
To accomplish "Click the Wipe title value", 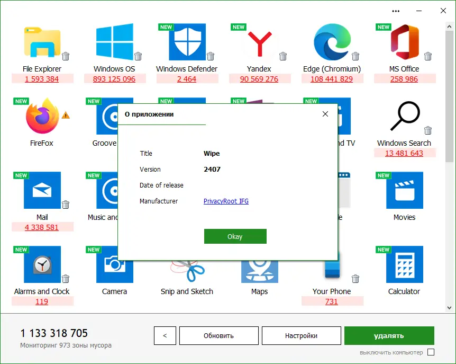I will (x=212, y=154).
